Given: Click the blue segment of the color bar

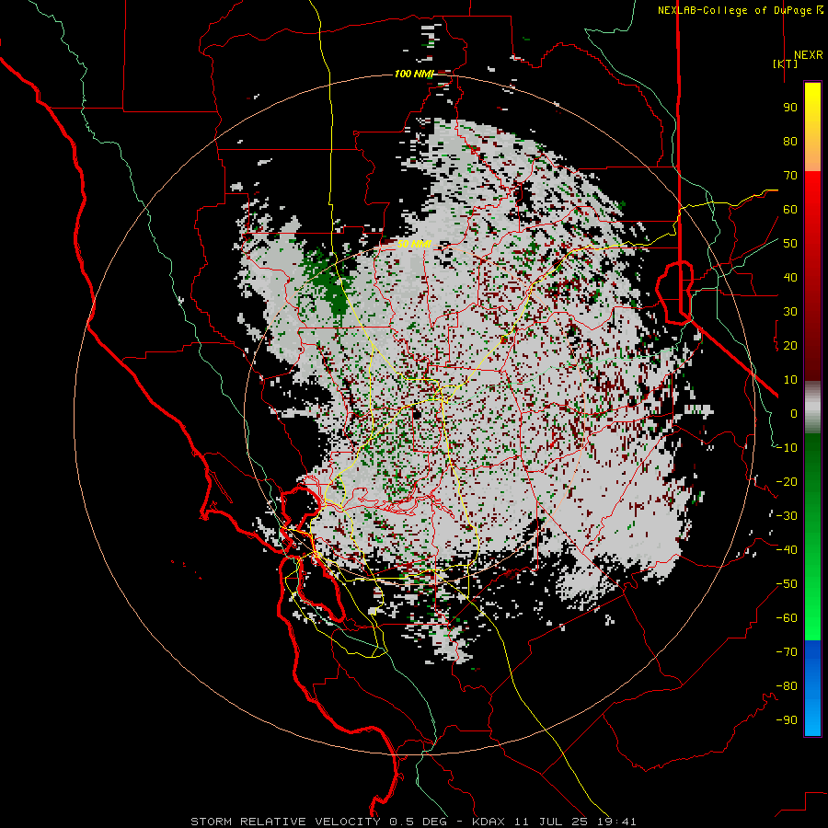Looking at the screenshot, I should [812, 688].
